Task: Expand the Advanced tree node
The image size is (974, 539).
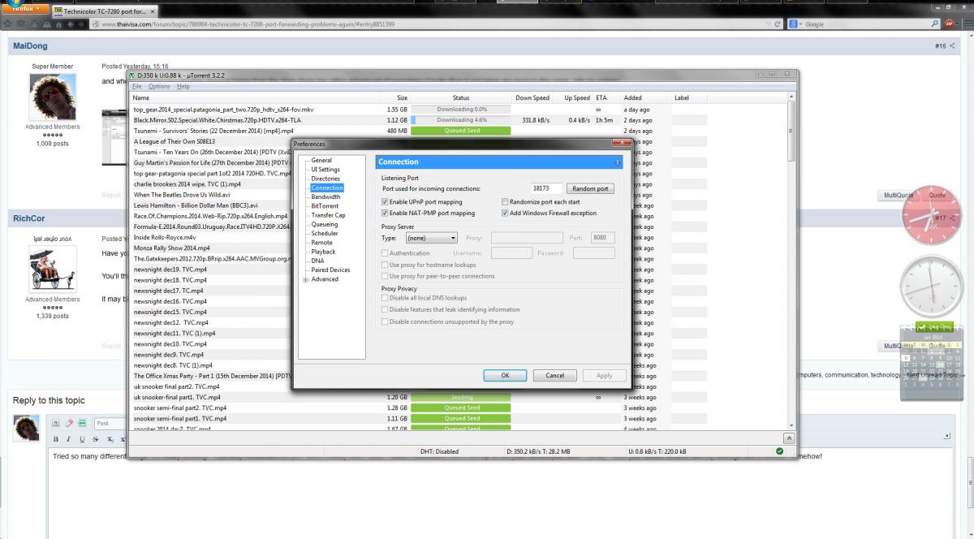Action: point(306,279)
